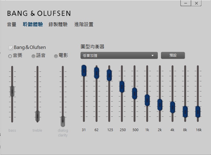Close the Bang & Olufsen window
Image resolution: width=211 pixels, height=155 pixels.
pos(196,3)
